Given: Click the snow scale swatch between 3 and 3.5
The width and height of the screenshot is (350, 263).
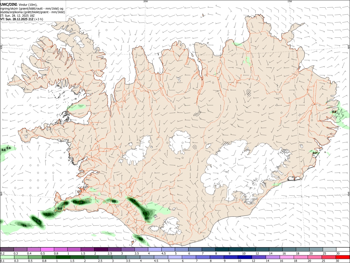Looking at the screenshot, I should point(128,249).
